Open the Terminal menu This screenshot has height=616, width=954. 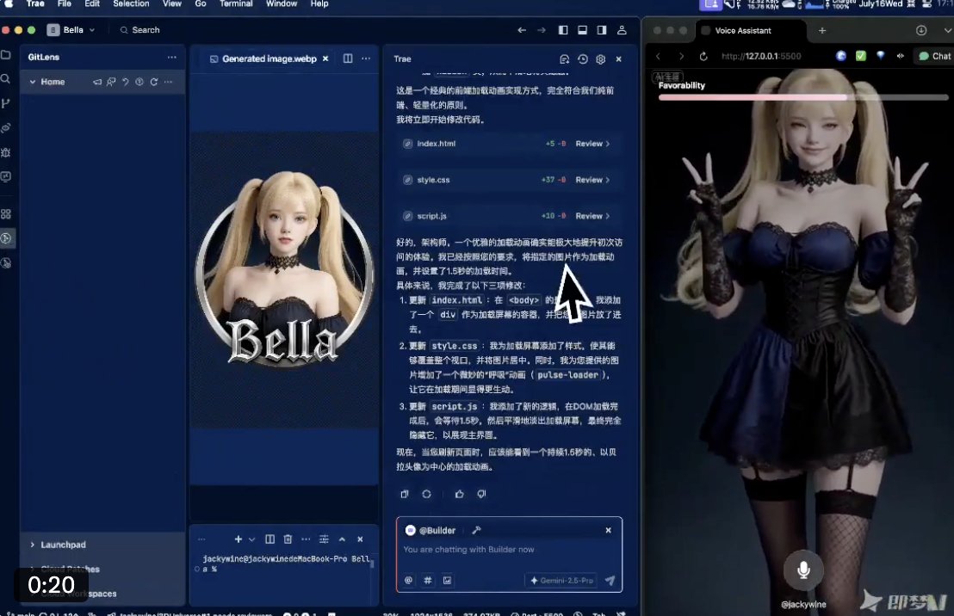(x=236, y=3)
